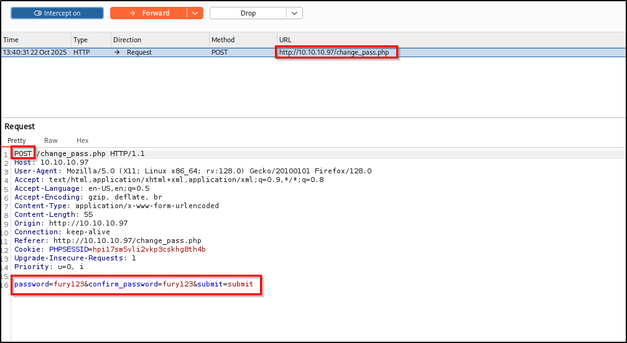
Task: Click the User-Agent header line
Action: coord(193,171)
